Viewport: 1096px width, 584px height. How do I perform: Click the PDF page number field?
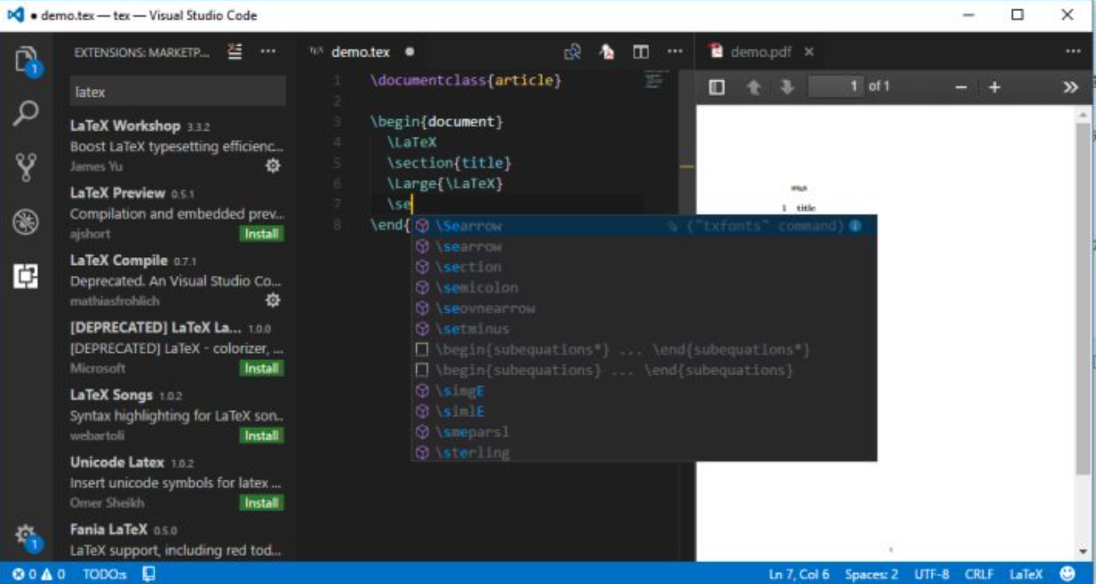tap(836, 87)
